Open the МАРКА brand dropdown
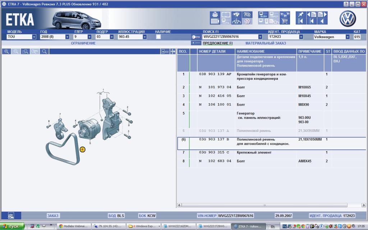Viewport: 368px width, 230px height. click(x=348, y=37)
